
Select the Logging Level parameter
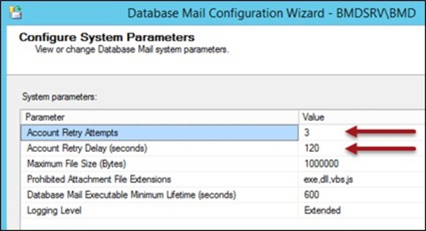pyautogui.click(x=54, y=210)
